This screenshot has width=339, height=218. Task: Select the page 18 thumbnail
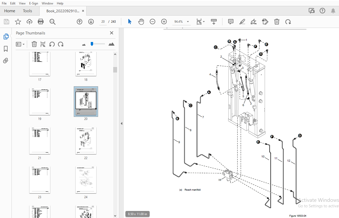click(x=86, y=64)
